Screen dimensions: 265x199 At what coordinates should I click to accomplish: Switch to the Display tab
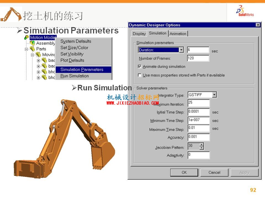tap(139, 34)
